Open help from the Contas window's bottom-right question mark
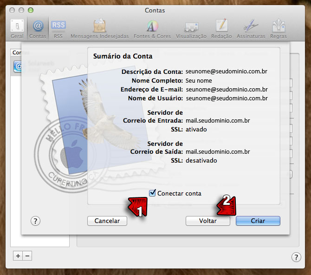 (296, 257)
